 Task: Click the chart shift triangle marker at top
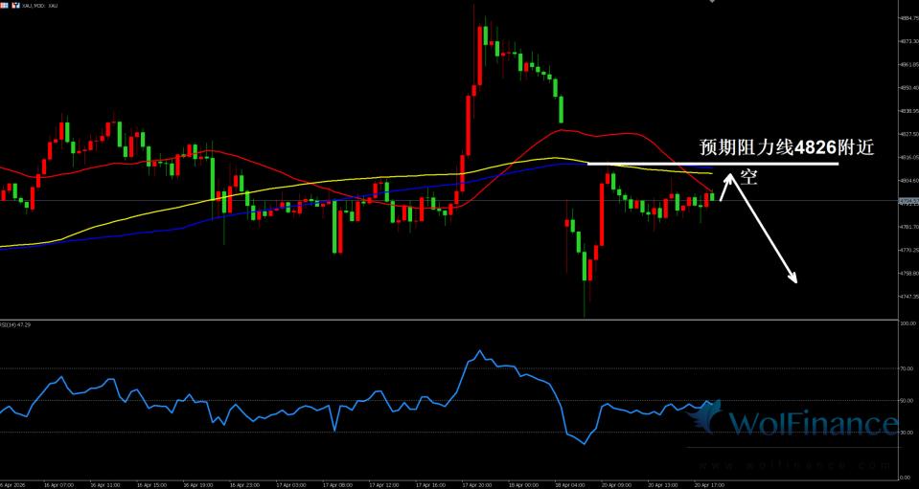pos(710,3)
